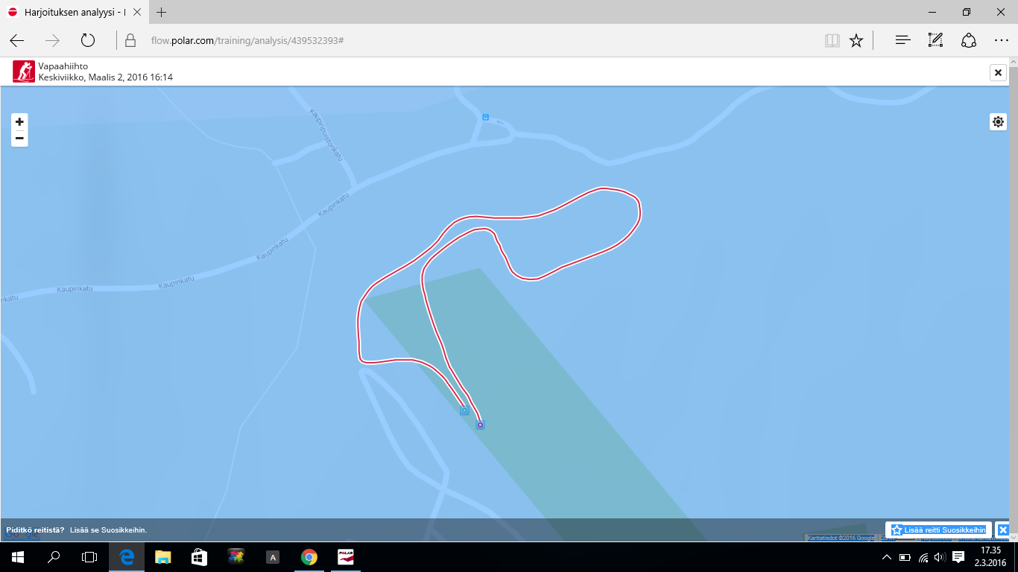Open Edge more actions menu
1018x572 pixels.
tap(1001, 40)
